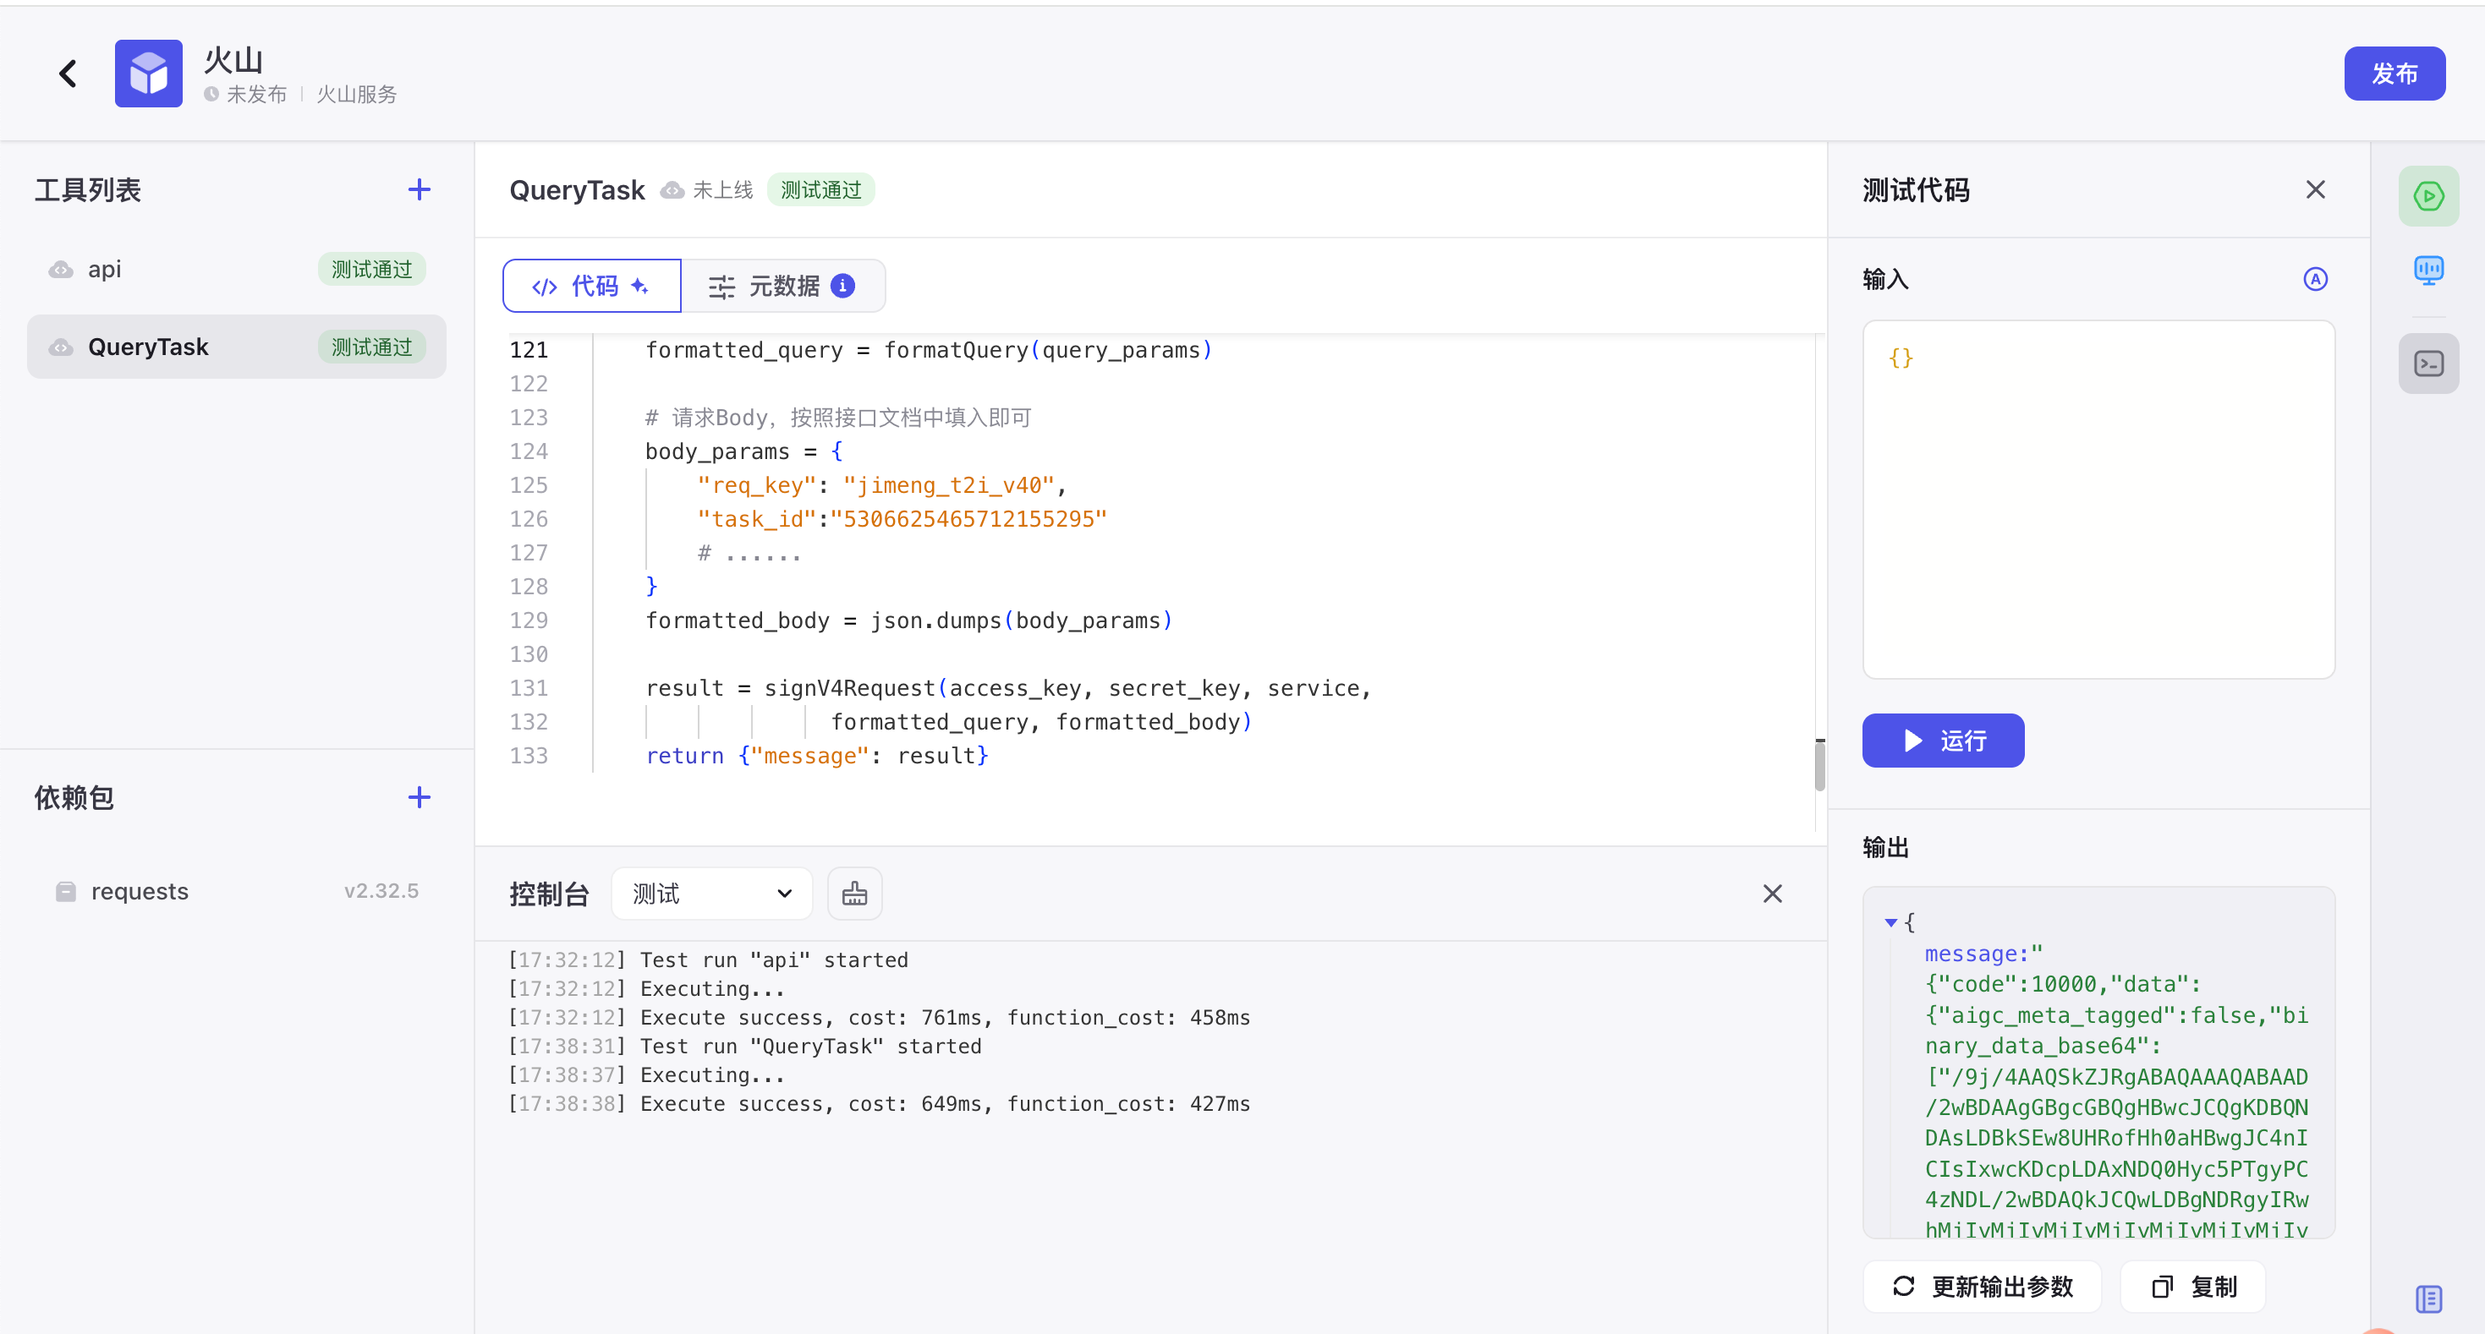
Task: Add a new tool with plus icon
Action: point(419,190)
